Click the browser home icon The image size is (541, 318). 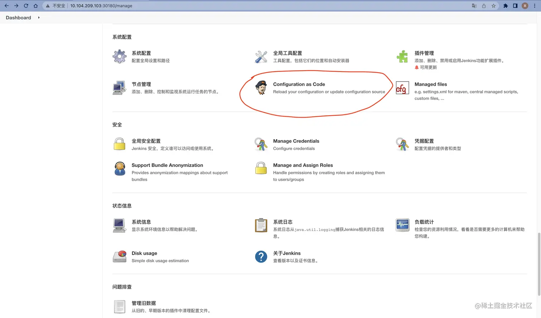coord(35,6)
